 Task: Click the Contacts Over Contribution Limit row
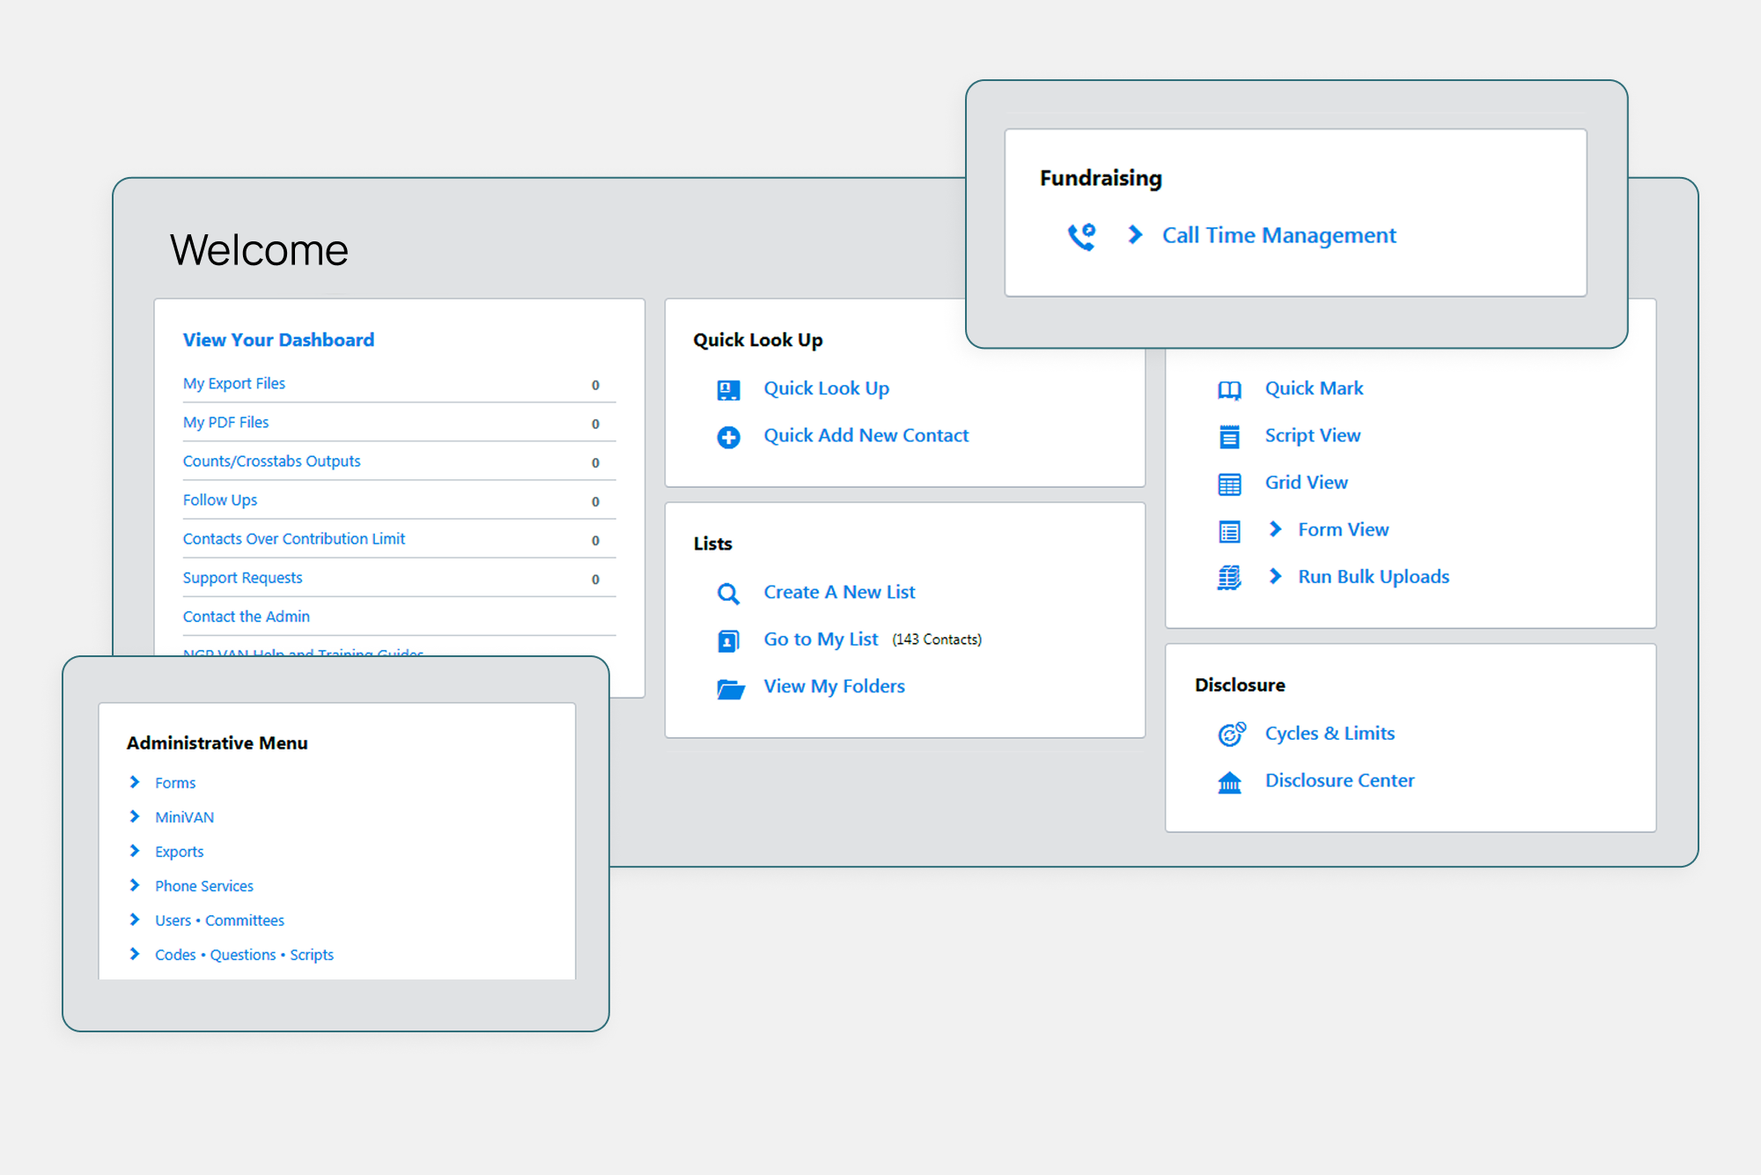(294, 539)
